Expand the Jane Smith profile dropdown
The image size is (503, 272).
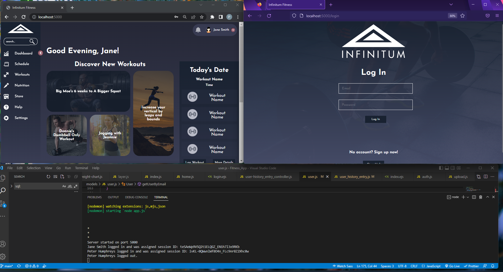point(233,30)
